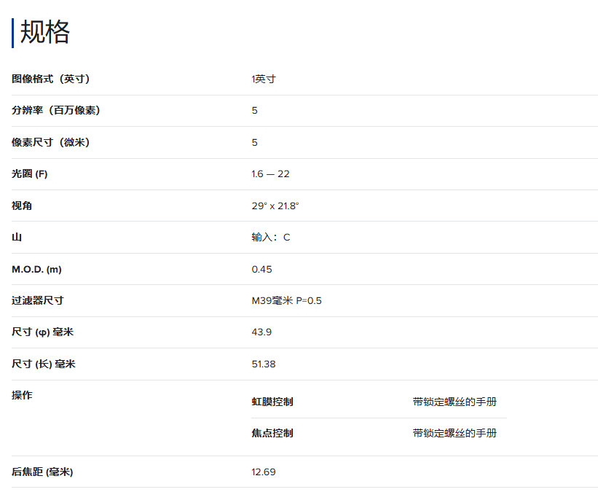Select the 图像格式（英寸）row label
Image resolution: width=598 pixels, height=492 pixels.
coord(50,79)
